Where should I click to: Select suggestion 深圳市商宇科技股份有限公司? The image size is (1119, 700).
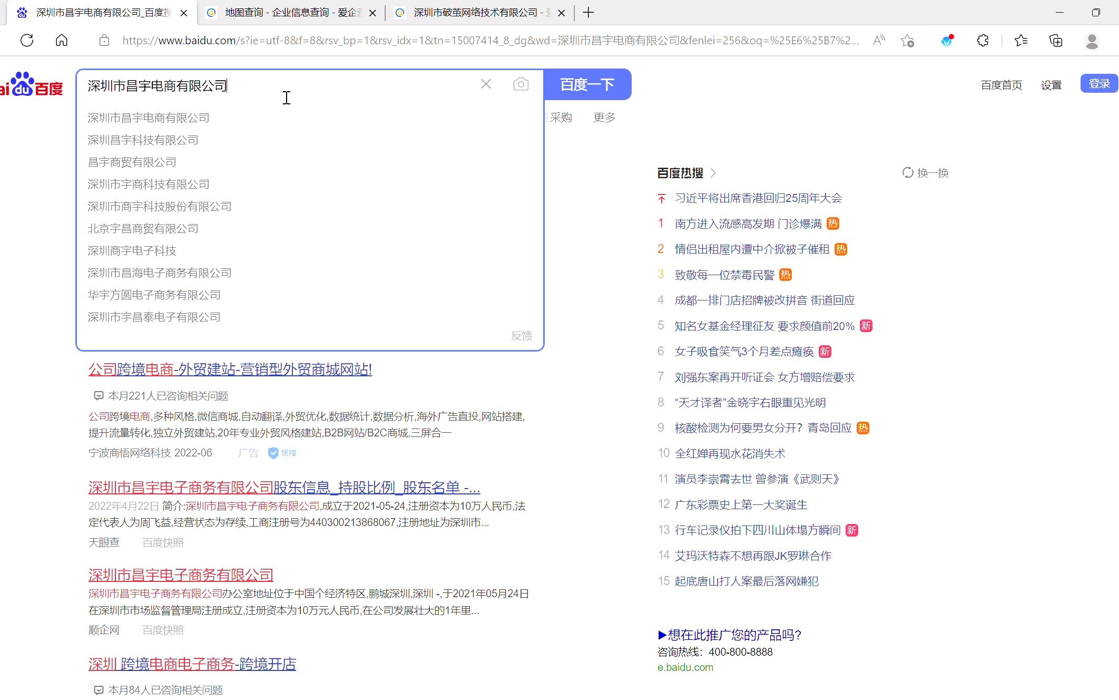[x=160, y=207]
